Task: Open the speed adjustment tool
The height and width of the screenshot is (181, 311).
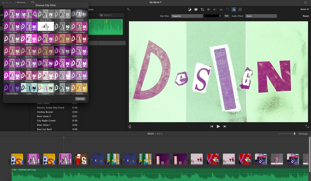Action: click(x=228, y=9)
